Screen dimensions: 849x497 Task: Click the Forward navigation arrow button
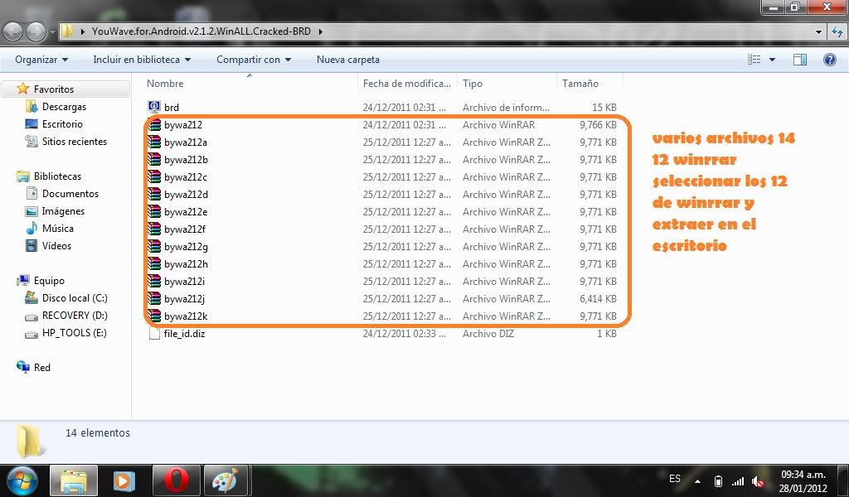click(36, 31)
